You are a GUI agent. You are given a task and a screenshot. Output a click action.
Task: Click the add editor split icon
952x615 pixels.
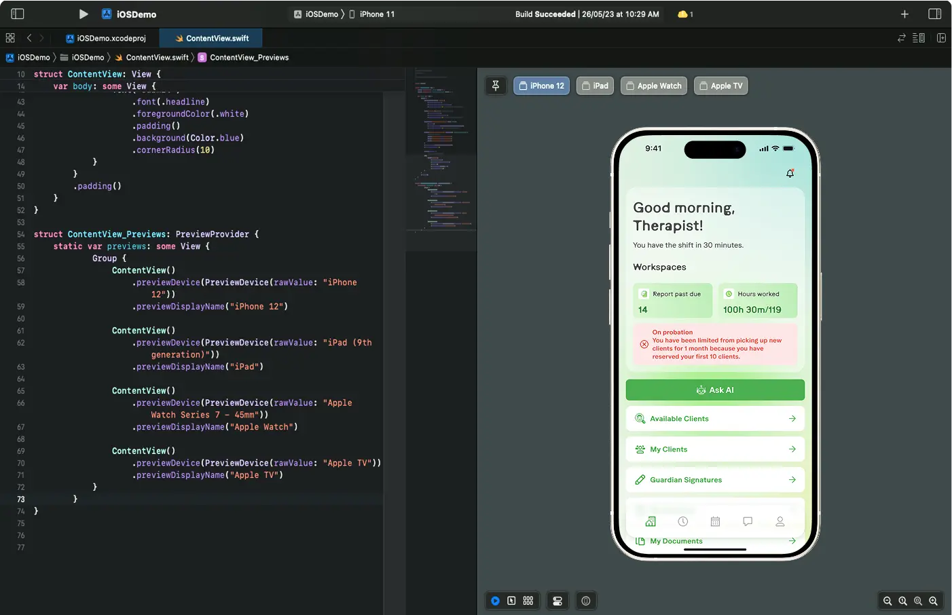tap(941, 37)
